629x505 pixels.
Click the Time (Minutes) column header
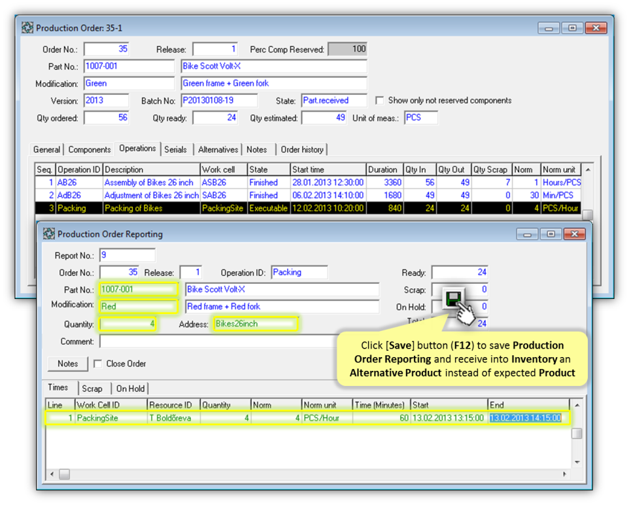381,405
